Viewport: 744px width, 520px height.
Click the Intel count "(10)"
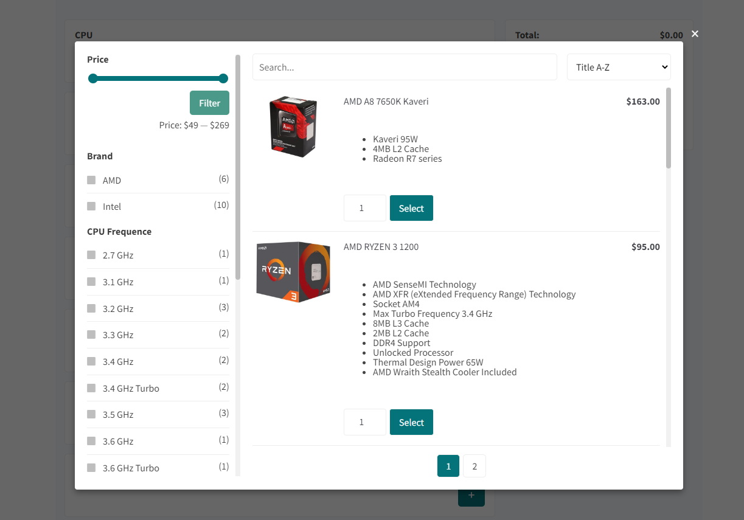(x=221, y=205)
